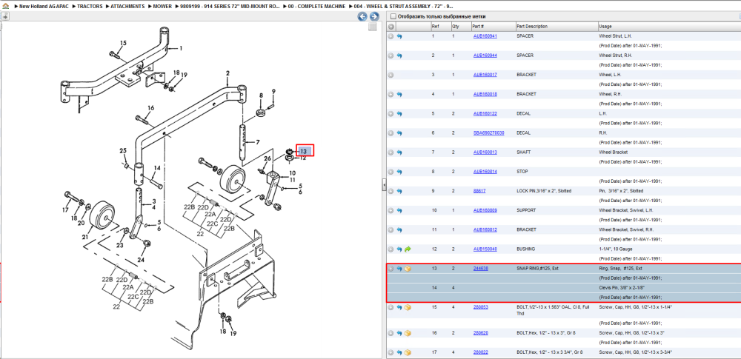Click the blue arrow icon for AUB160814 stop

coord(399,172)
